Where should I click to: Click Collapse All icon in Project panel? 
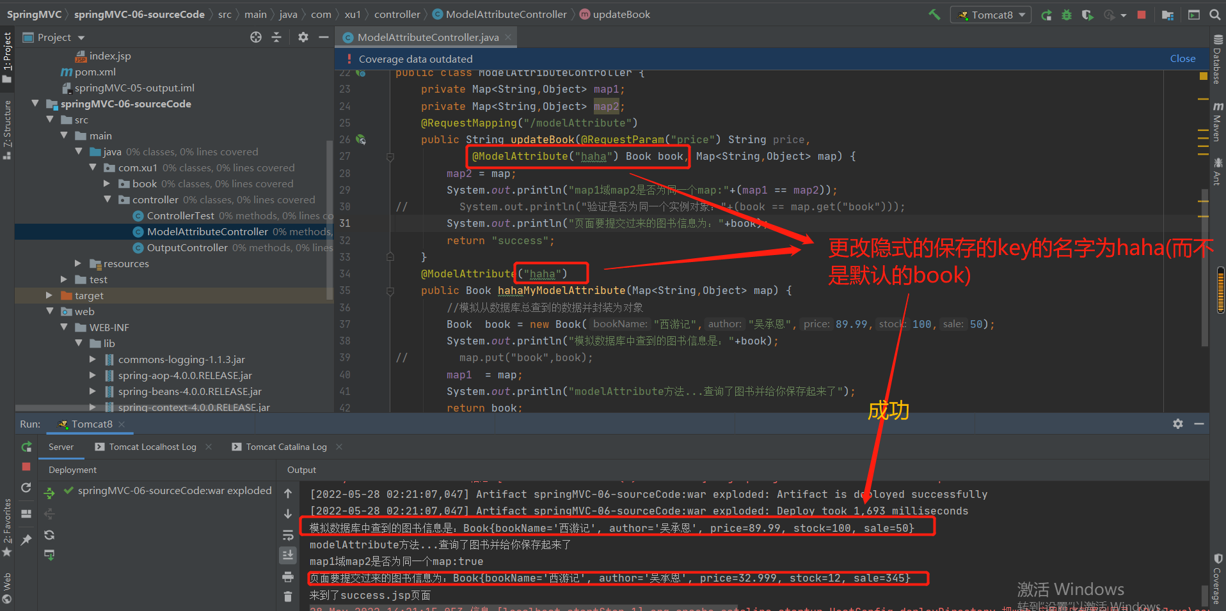point(276,37)
